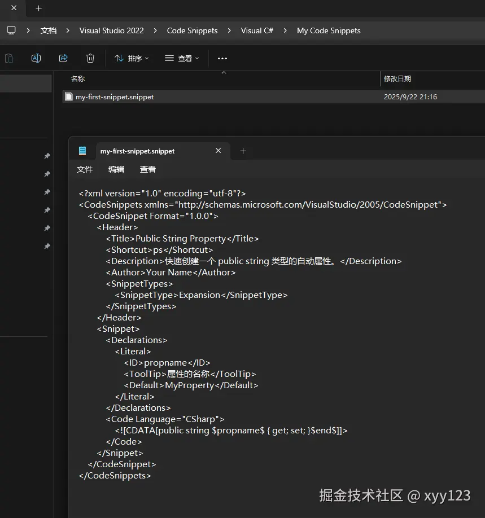Click the Default MyProperty line
This screenshot has height=518, width=485.
point(191,385)
